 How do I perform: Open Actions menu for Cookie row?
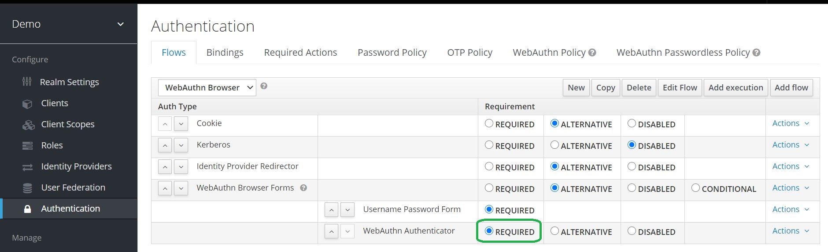791,123
